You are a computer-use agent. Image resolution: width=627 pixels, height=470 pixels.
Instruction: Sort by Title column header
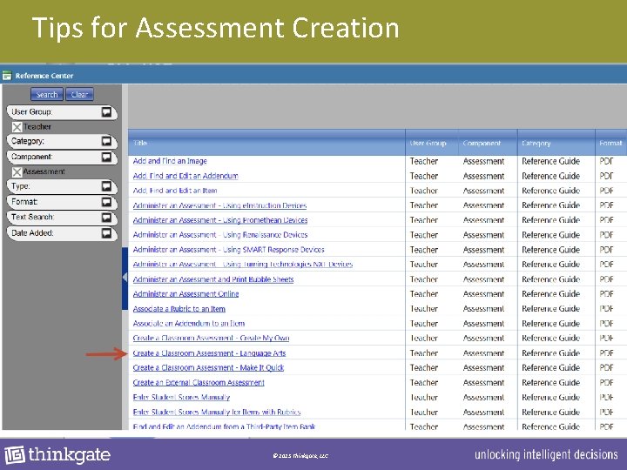pyautogui.click(x=140, y=143)
